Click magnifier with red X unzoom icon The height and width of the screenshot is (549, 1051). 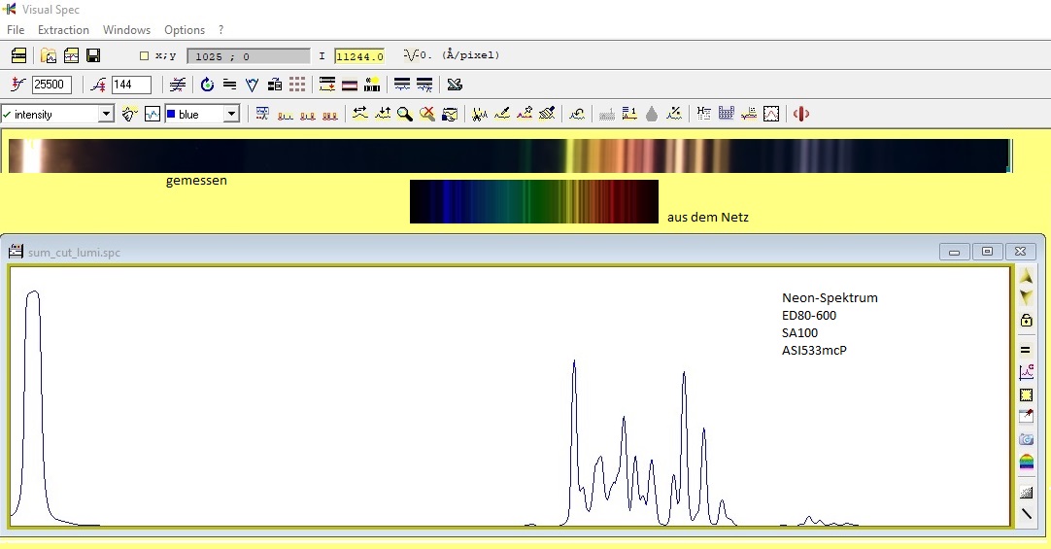(427, 114)
